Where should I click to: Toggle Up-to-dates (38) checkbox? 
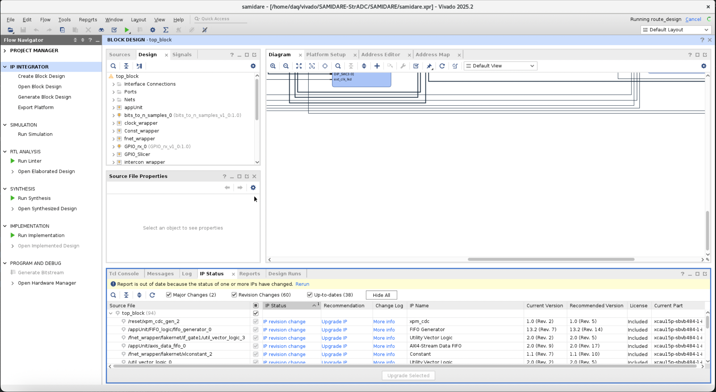click(x=310, y=295)
